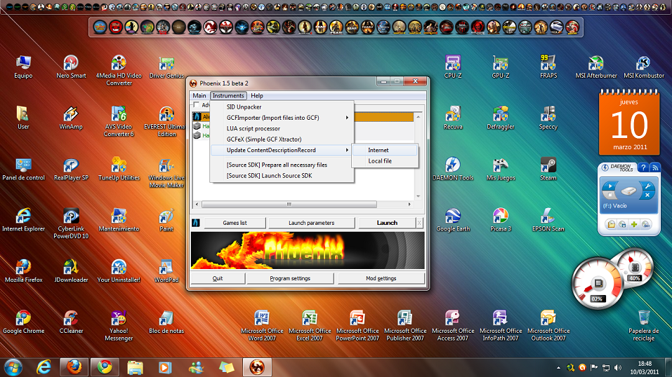Viewport: 672px width, 377px height.
Task: Open RealPlayer SP desktop icon
Action: coord(71,170)
